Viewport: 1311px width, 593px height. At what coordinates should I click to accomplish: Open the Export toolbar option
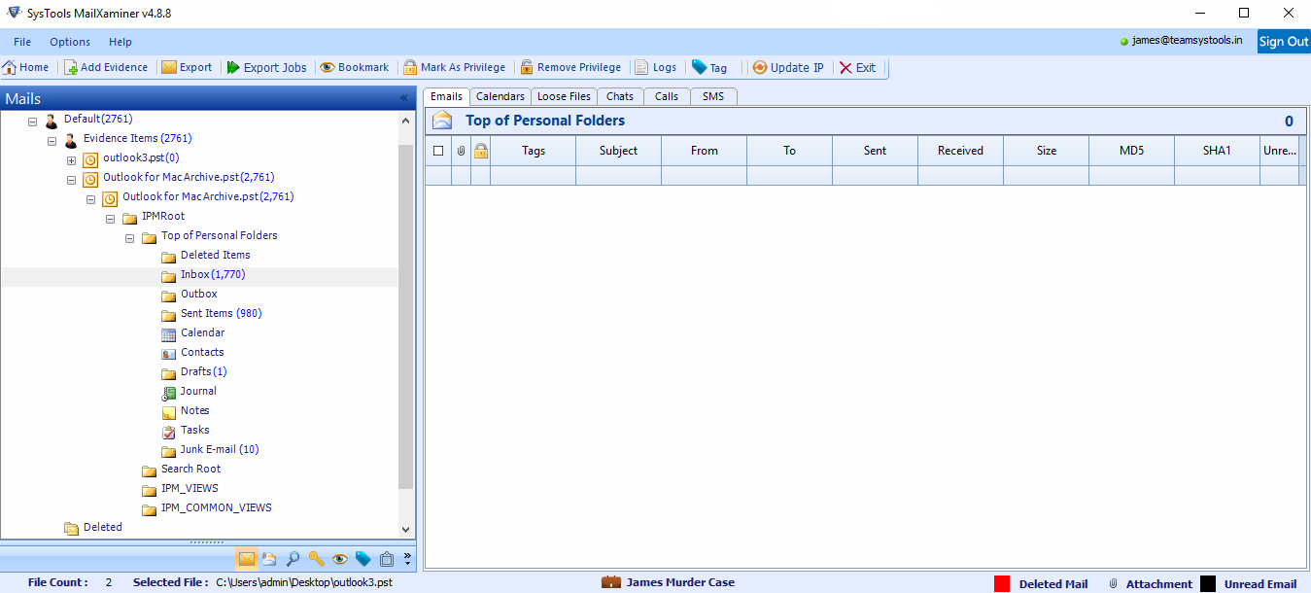click(187, 68)
